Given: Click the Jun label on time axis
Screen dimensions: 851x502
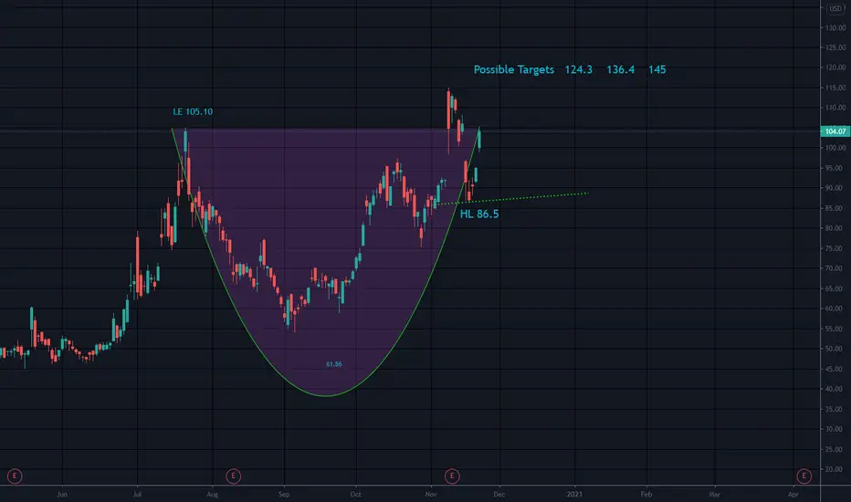Looking at the screenshot, I should pyautogui.click(x=62, y=495).
